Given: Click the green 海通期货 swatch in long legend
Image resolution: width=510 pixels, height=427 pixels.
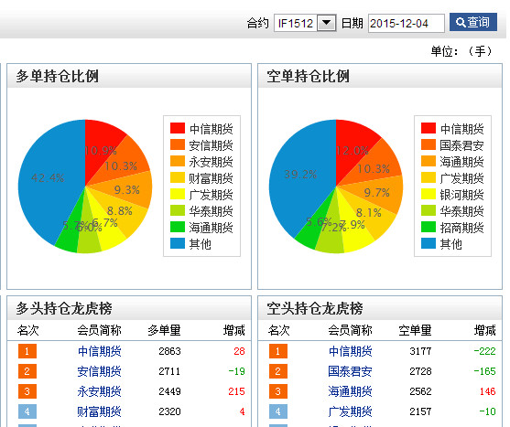Looking at the screenshot, I should point(178,227).
